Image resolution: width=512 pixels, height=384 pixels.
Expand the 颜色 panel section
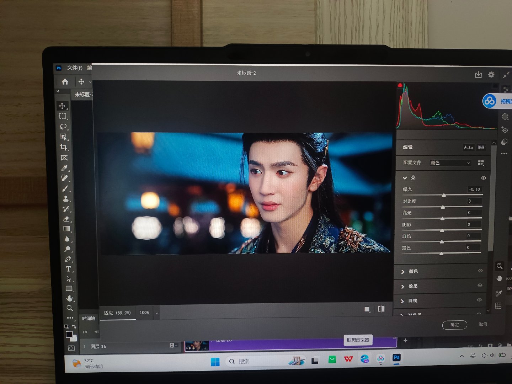point(403,272)
